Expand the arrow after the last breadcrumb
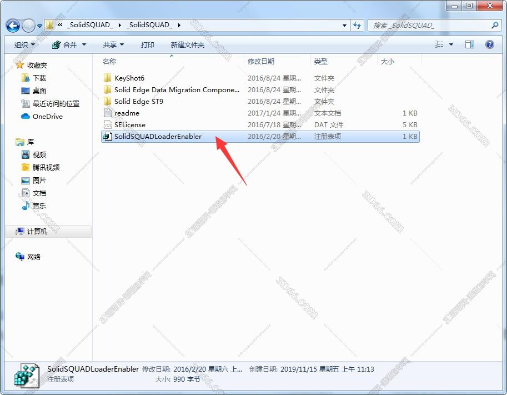 coord(179,25)
